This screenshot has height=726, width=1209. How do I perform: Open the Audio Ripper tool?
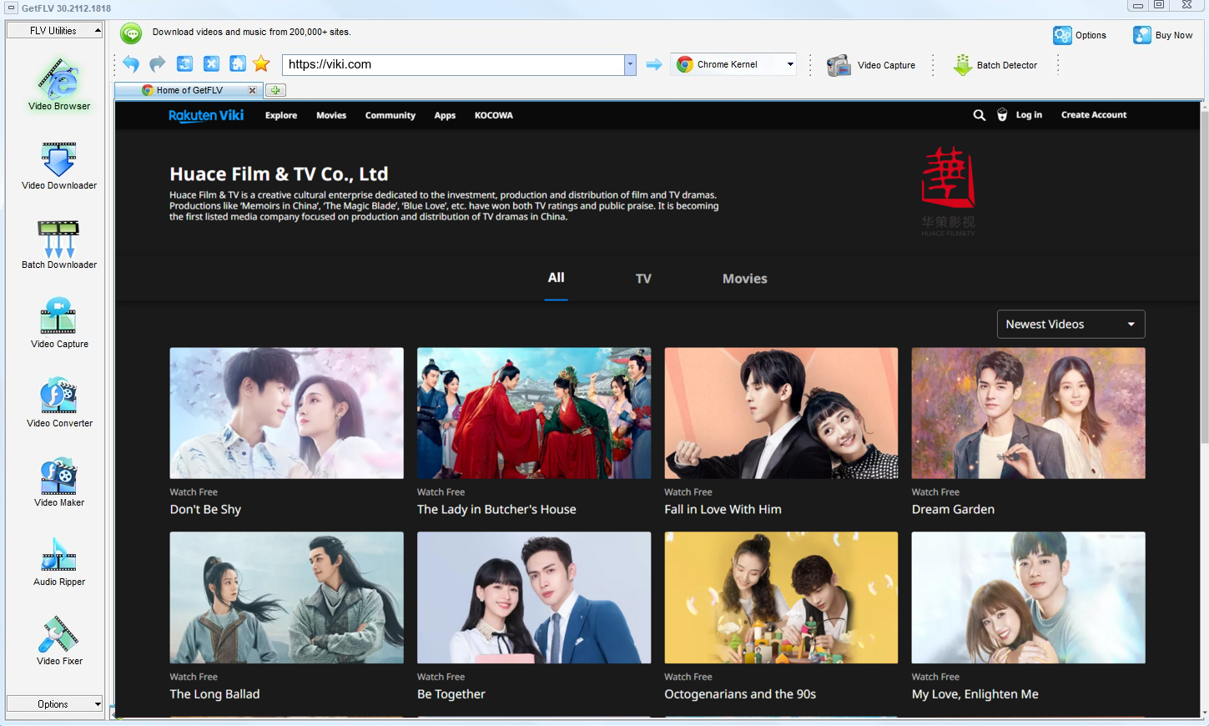59,561
